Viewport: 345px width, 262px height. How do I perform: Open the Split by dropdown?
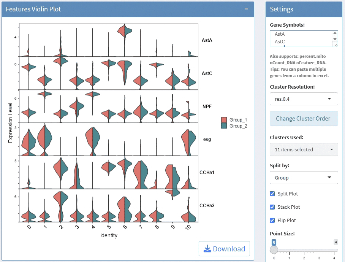coord(303,178)
